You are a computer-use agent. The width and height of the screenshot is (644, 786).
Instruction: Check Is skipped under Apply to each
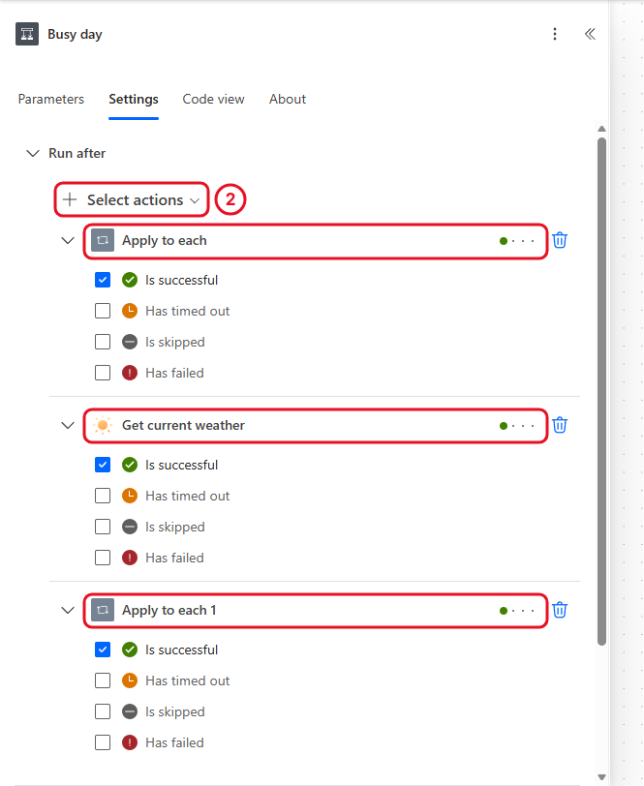click(x=103, y=342)
